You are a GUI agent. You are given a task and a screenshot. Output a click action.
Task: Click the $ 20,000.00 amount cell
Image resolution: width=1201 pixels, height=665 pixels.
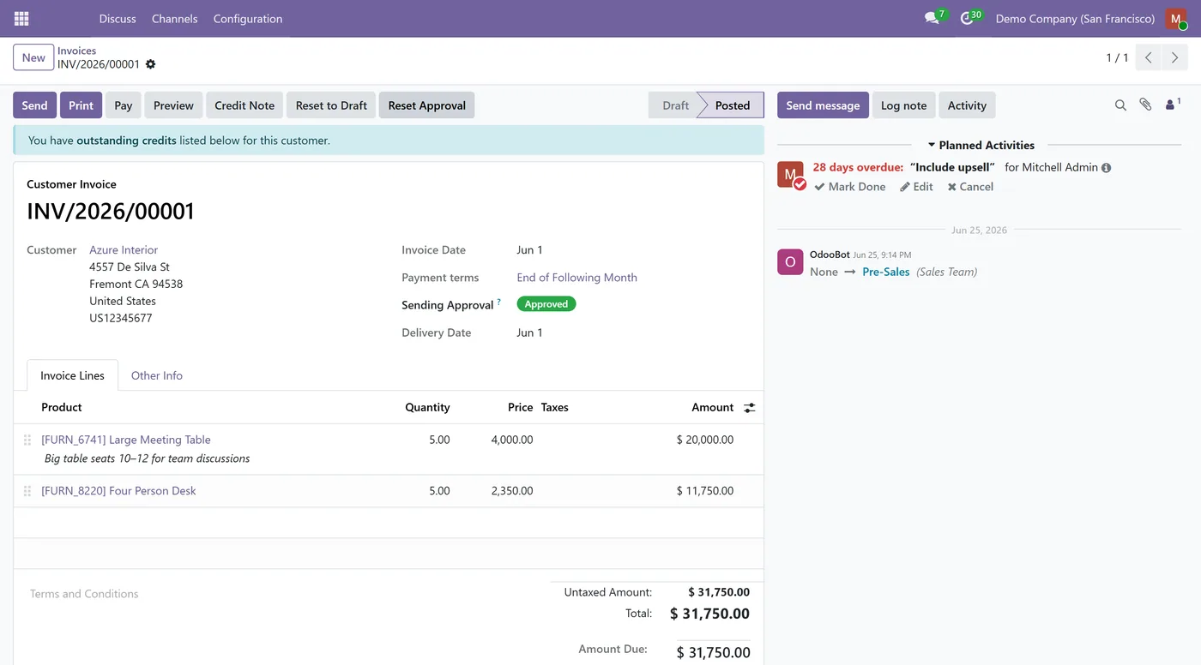(x=704, y=440)
